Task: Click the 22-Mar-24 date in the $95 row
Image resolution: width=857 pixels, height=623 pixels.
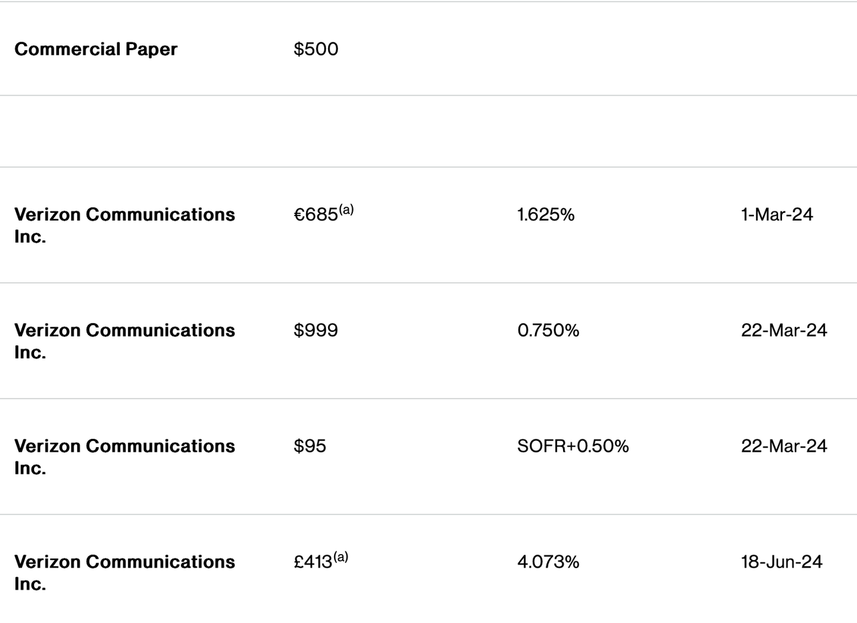Action: click(x=784, y=446)
